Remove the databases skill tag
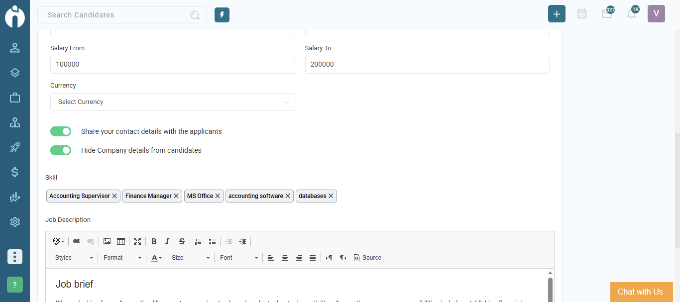Image resolution: width=680 pixels, height=302 pixels. pyautogui.click(x=331, y=196)
